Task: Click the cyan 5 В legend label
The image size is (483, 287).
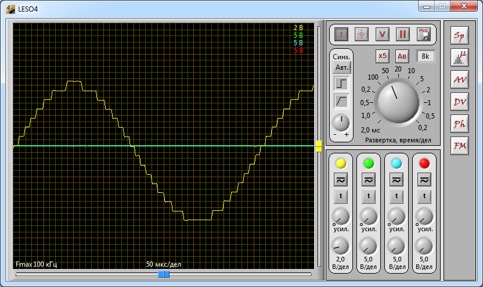Action: click(x=298, y=43)
